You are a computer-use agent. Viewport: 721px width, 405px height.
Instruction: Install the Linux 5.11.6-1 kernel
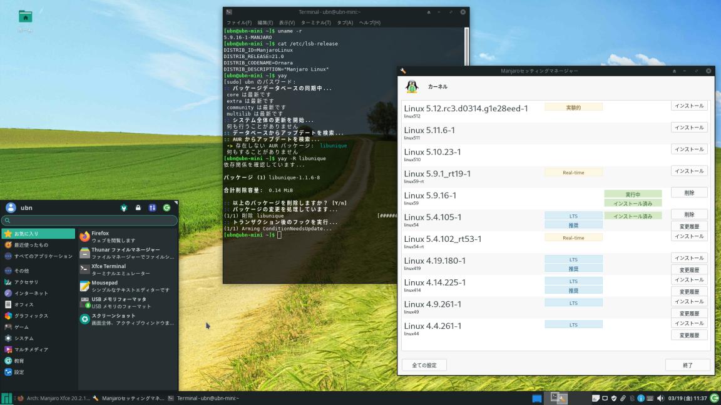coord(689,127)
